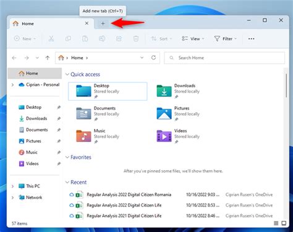Select This PC in sidebar

[x=29, y=186]
